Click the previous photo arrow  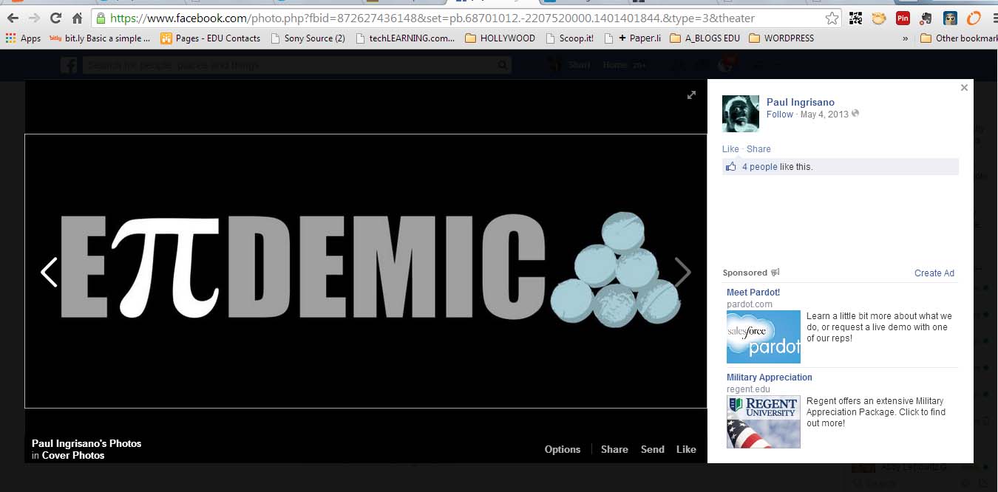point(49,272)
